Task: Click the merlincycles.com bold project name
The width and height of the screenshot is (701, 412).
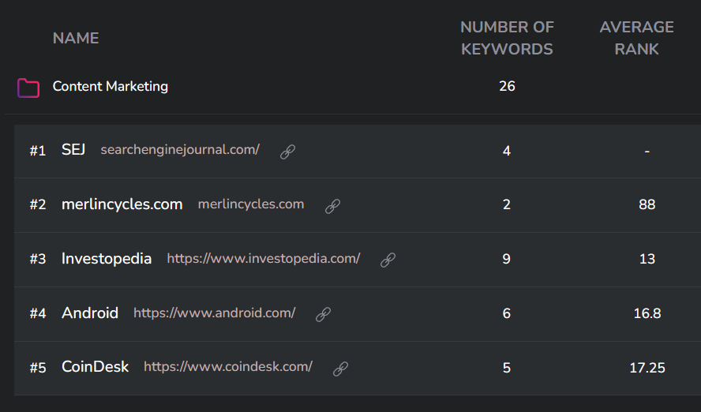Action: (122, 204)
